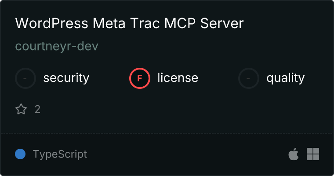Click the blue TypeScript language dot
The width and height of the screenshot is (334, 176).
click(x=20, y=154)
